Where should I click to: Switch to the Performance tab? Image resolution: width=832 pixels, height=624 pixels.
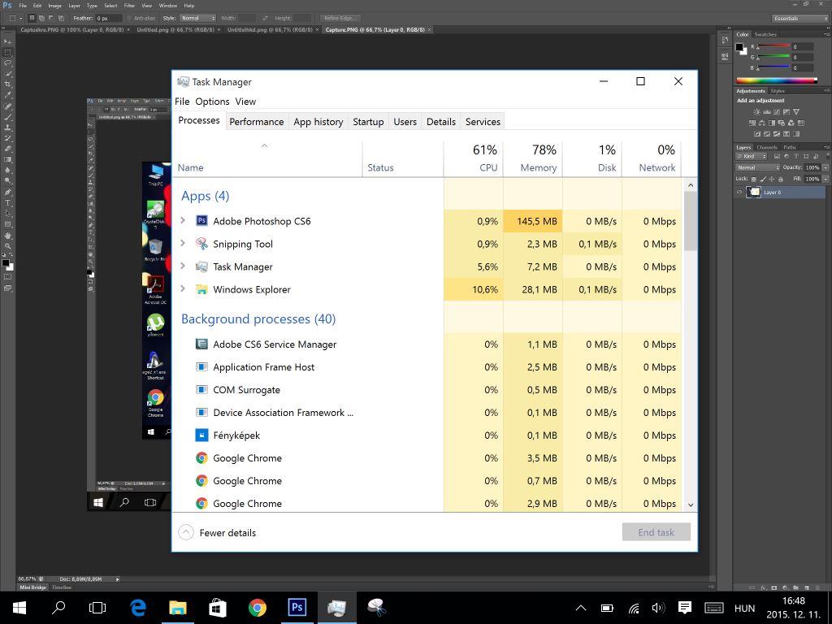pyautogui.click(x=256, y=122)
